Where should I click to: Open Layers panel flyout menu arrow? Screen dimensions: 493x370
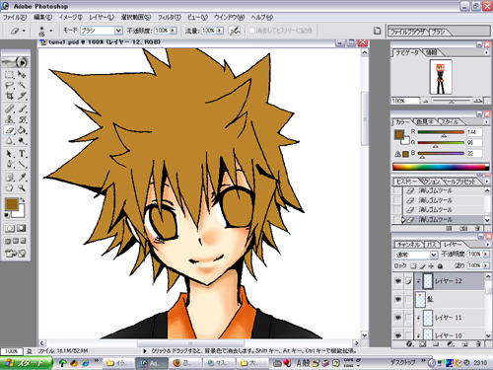(487, 245)
